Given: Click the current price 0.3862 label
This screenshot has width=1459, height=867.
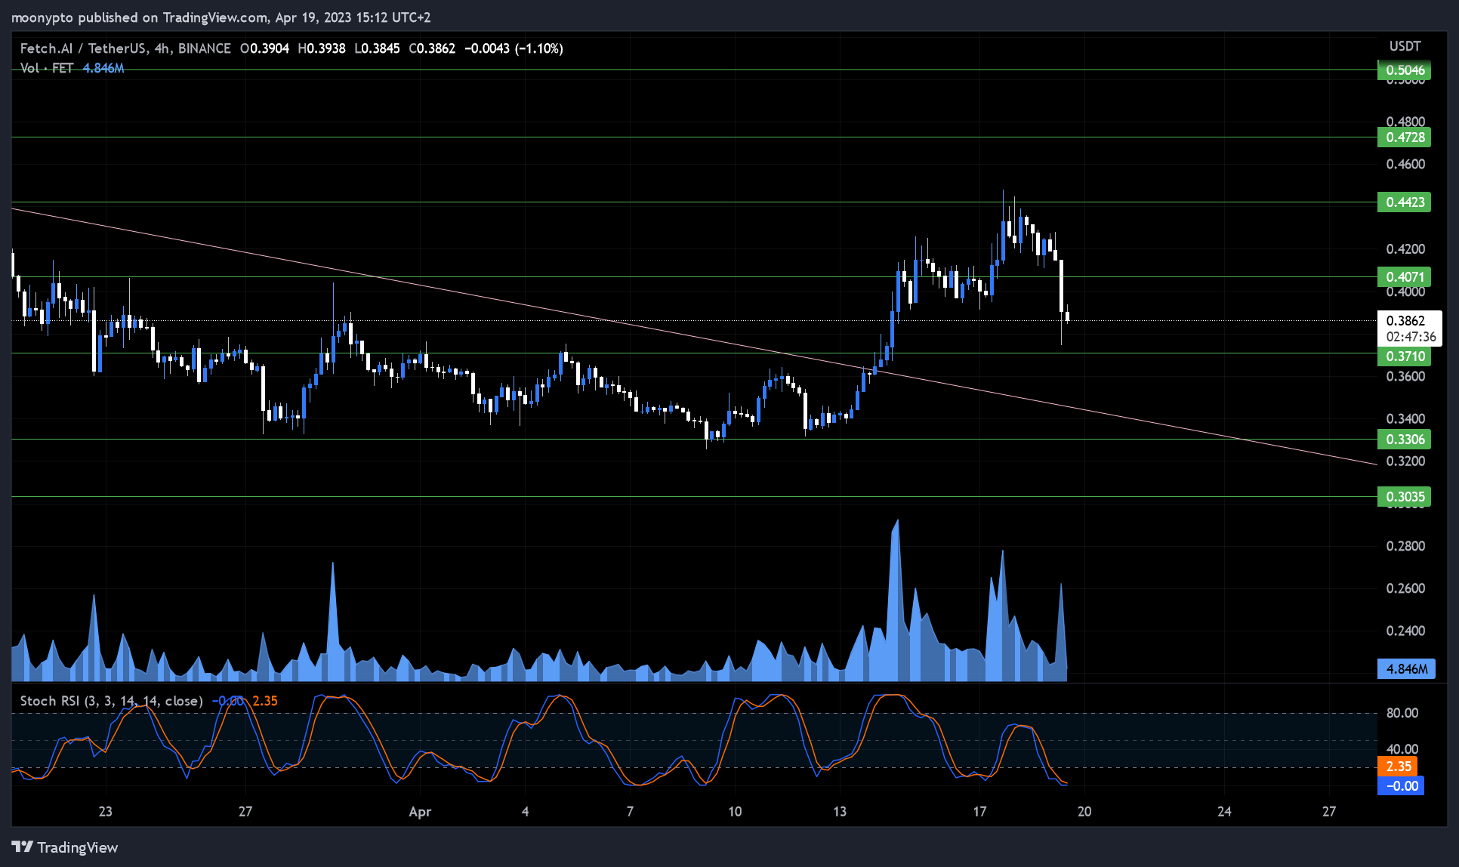Looking at the screenshot, I should [x=1405, y=320].
